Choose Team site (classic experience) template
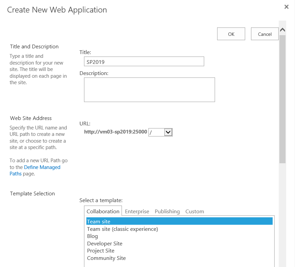The image size is (295, 267). click(122, 229)
